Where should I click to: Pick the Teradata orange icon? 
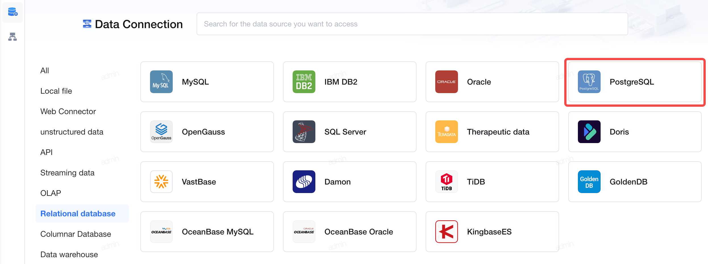(446, 132)
